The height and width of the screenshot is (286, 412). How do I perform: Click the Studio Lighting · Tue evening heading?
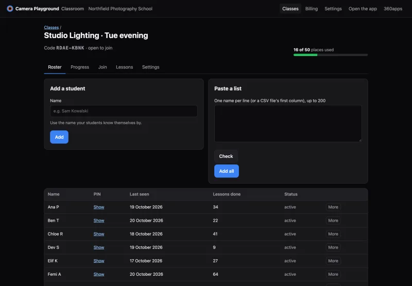96,35
